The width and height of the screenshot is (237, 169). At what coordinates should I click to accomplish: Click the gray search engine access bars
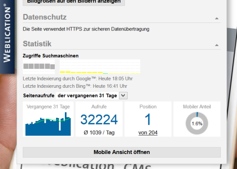click(39, 66)
